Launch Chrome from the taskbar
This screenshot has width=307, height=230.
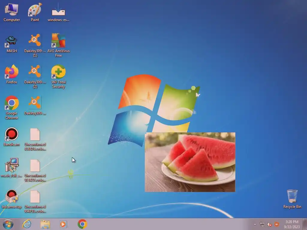82,224
